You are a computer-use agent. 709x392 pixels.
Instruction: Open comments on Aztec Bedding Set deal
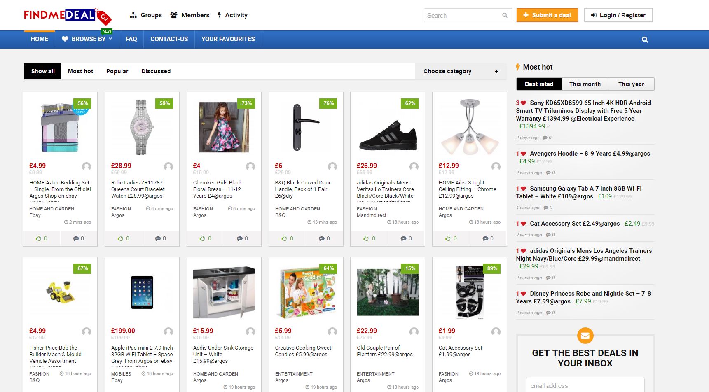tap(78, 238)
